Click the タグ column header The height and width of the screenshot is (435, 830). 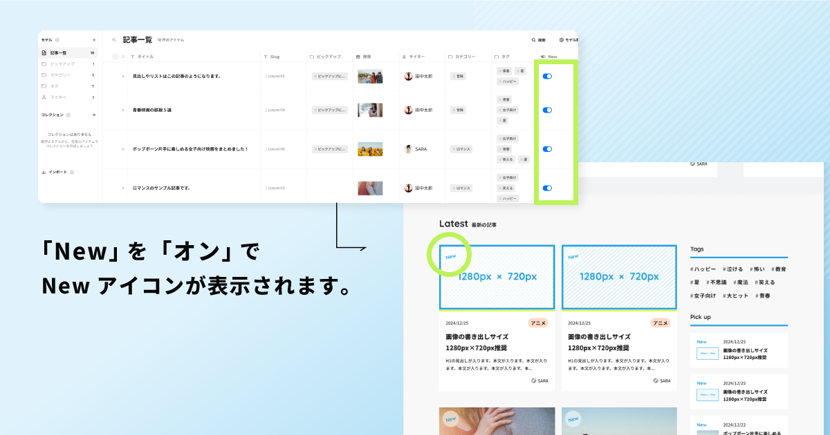point(501,57)
